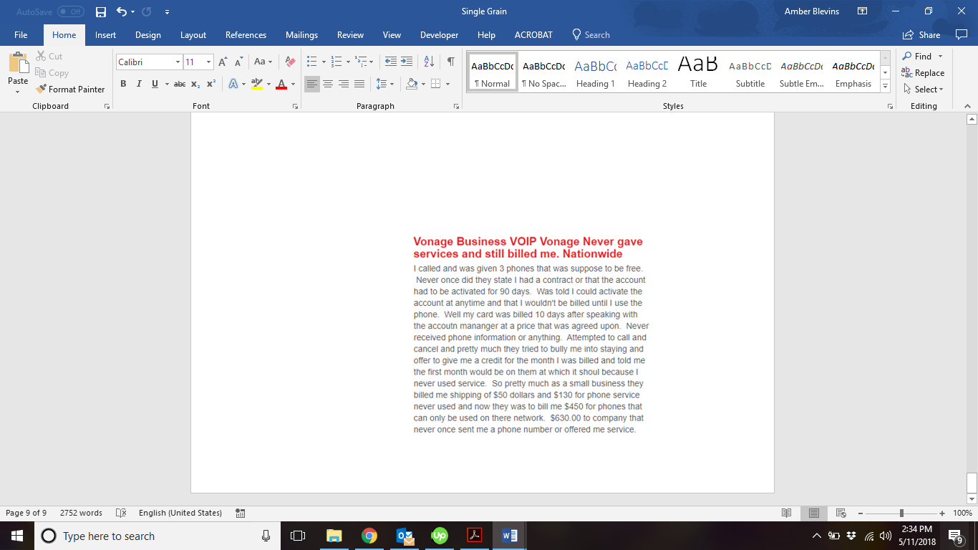Apply the Heading 1 style

tap(596, 73)
